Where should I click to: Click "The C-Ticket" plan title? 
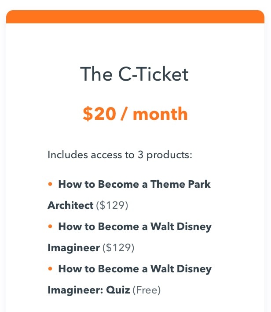(134, 74)
